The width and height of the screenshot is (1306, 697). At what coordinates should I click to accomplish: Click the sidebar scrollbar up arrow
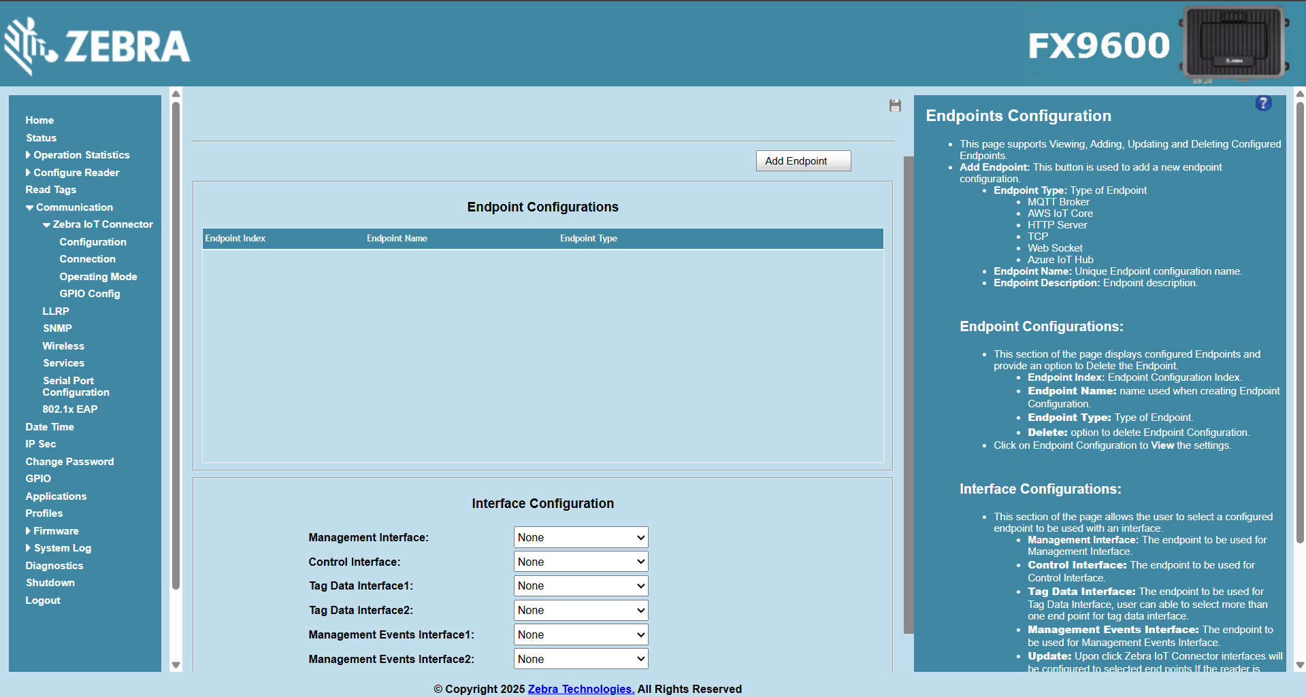[176, 94]
